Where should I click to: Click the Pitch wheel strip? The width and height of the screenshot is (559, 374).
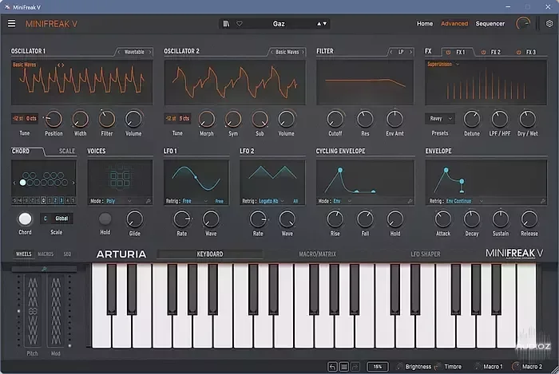point(33,311)
